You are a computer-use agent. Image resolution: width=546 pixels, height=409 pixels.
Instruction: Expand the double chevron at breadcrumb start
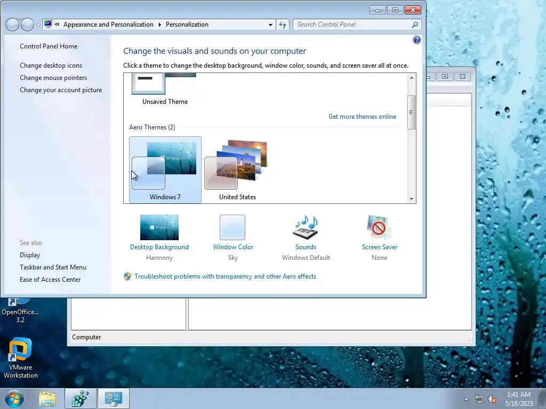pos(57,24)
